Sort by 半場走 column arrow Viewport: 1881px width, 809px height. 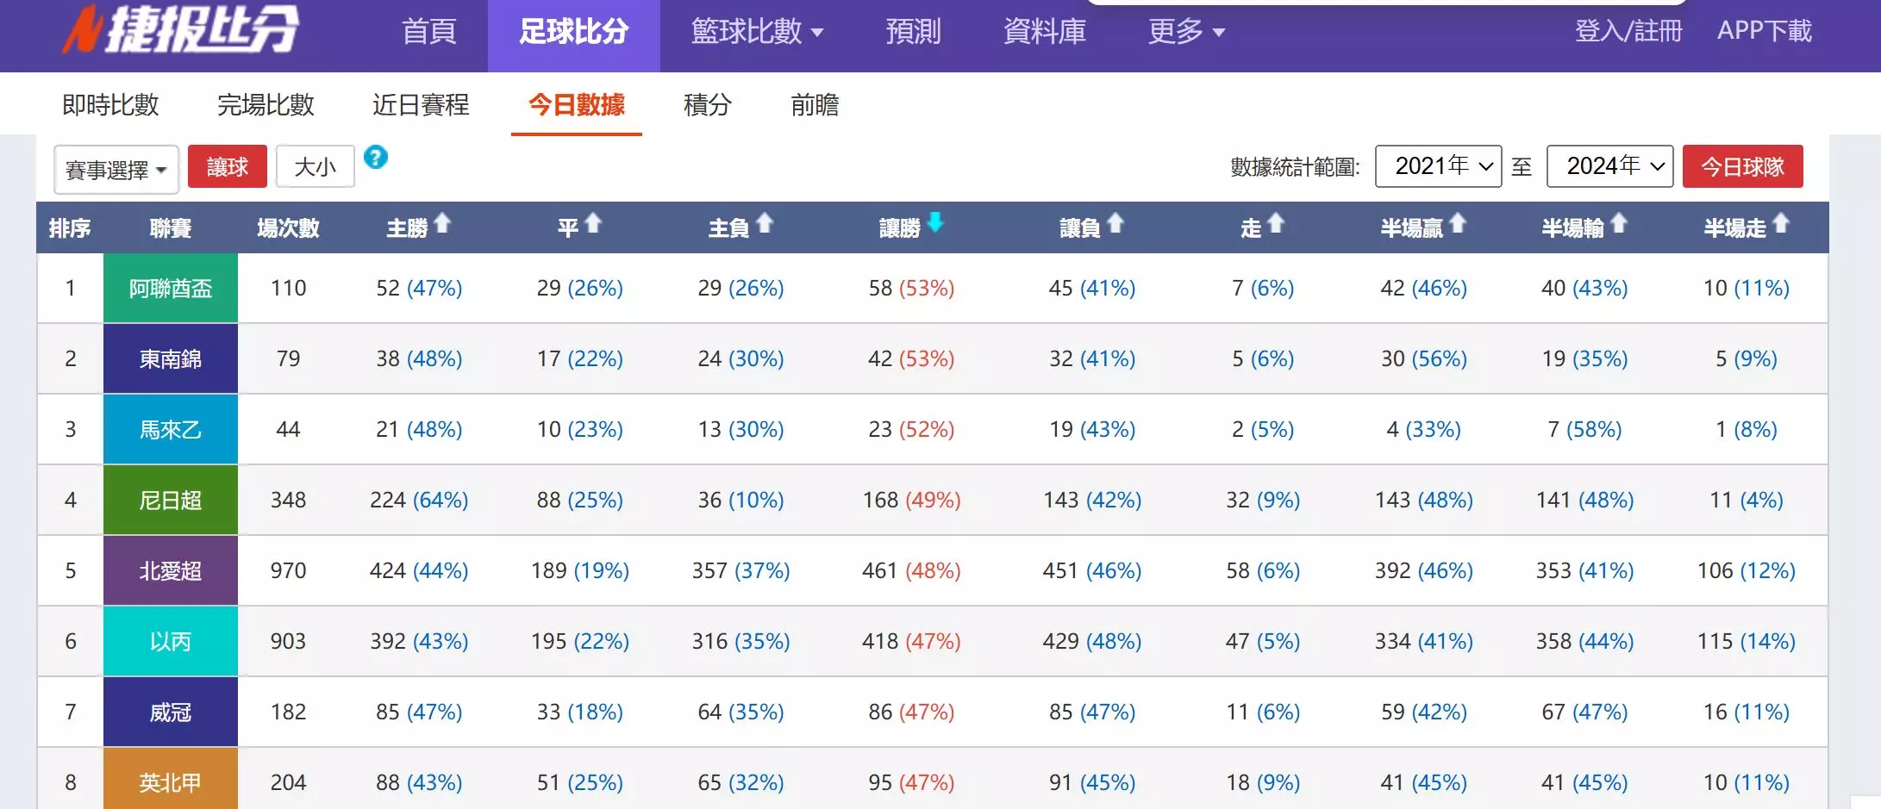click(1781, 224)
